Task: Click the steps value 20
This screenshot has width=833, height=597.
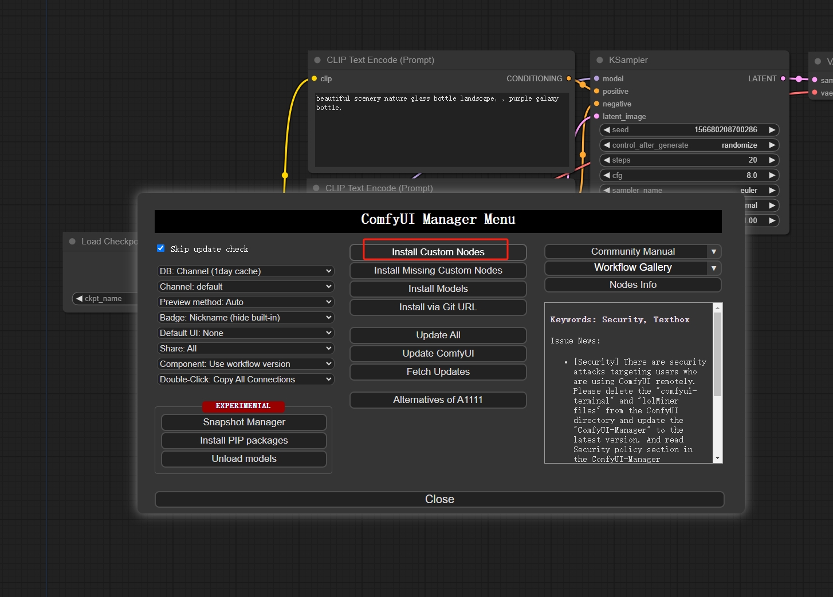Action: 753,160
